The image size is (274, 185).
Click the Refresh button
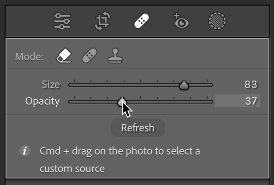click(138, 128)
